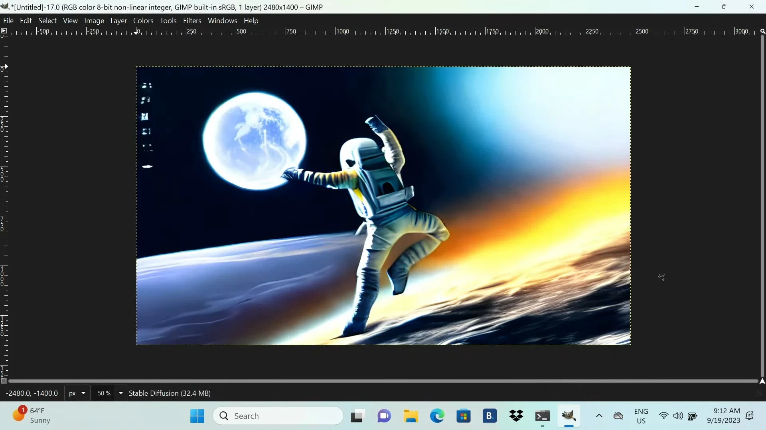Open the Layer menu
The width and height of the screenshot is (766, 430).
tap(118, 21)
